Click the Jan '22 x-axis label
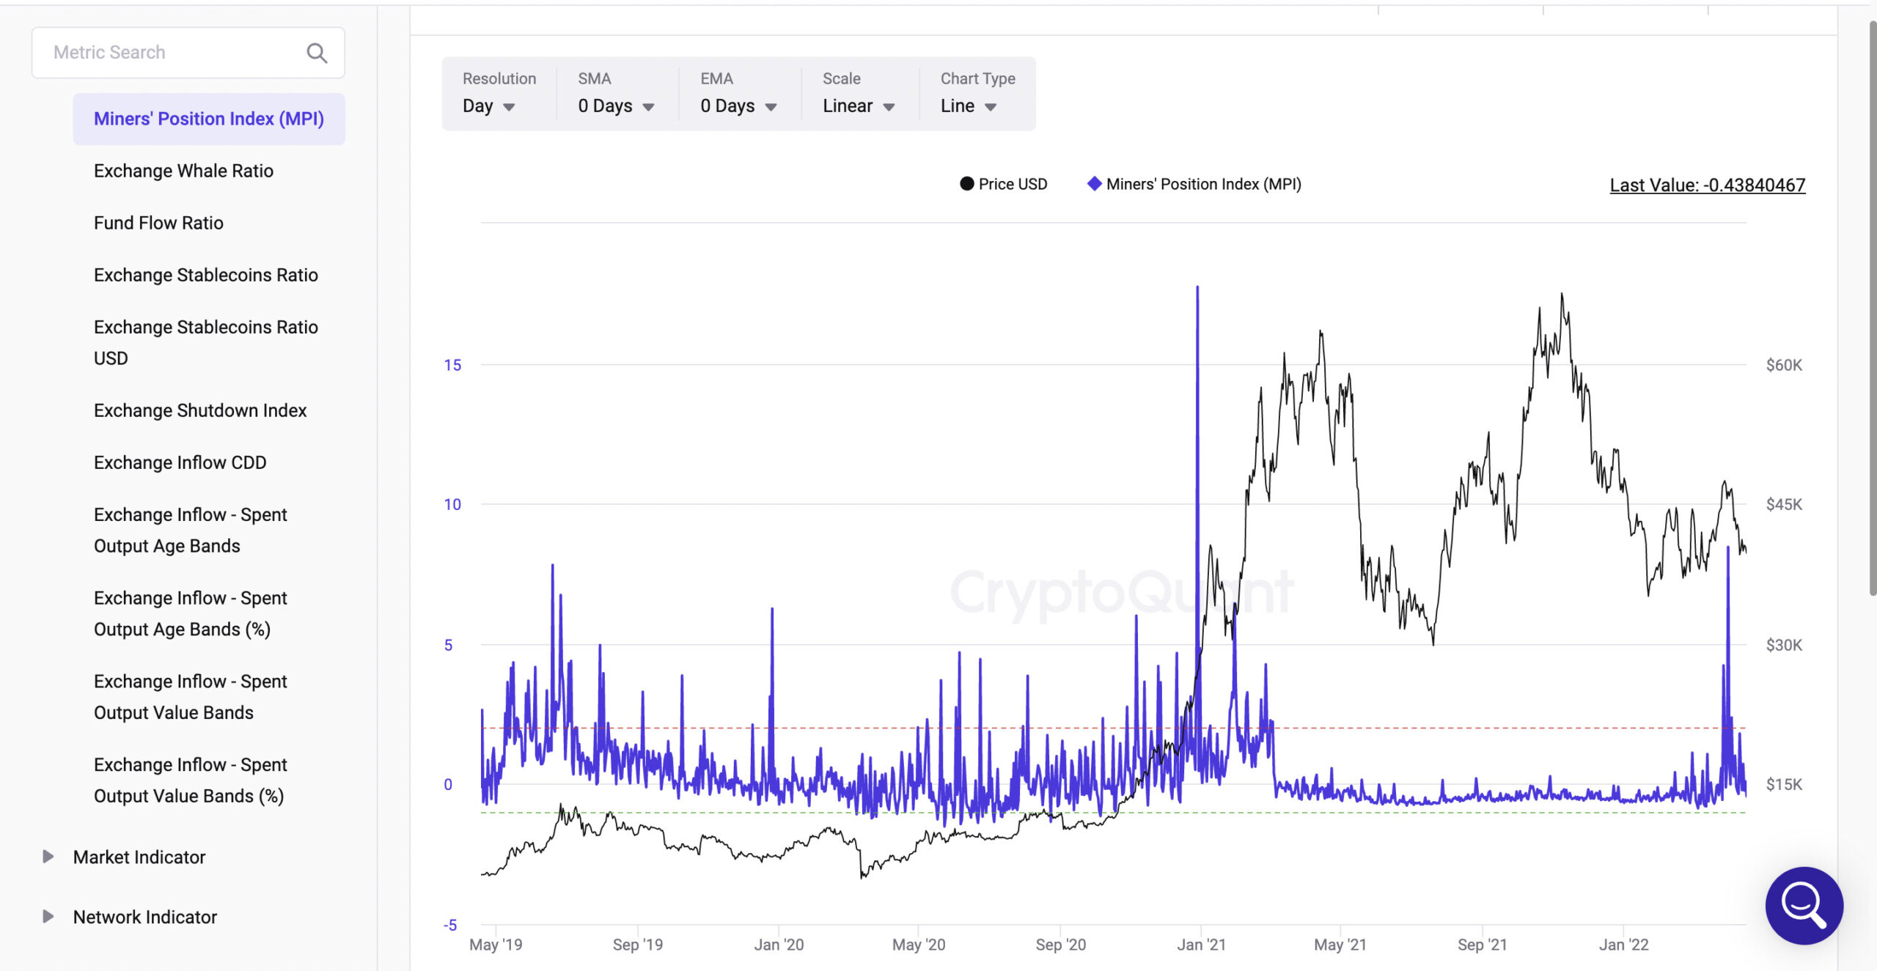The height and width of the screenshot is (971, 1877). click(x=1623, y=945)
